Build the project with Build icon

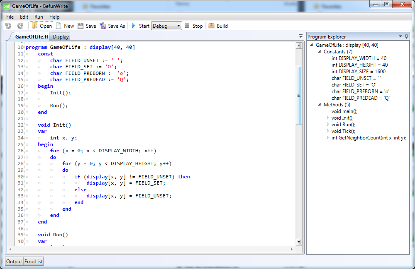click(211, 26)
